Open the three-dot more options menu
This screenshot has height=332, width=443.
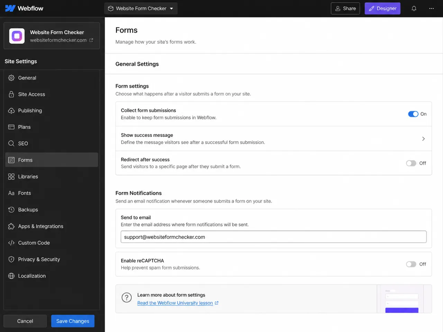pyautogui.click(x=431, y=8)
